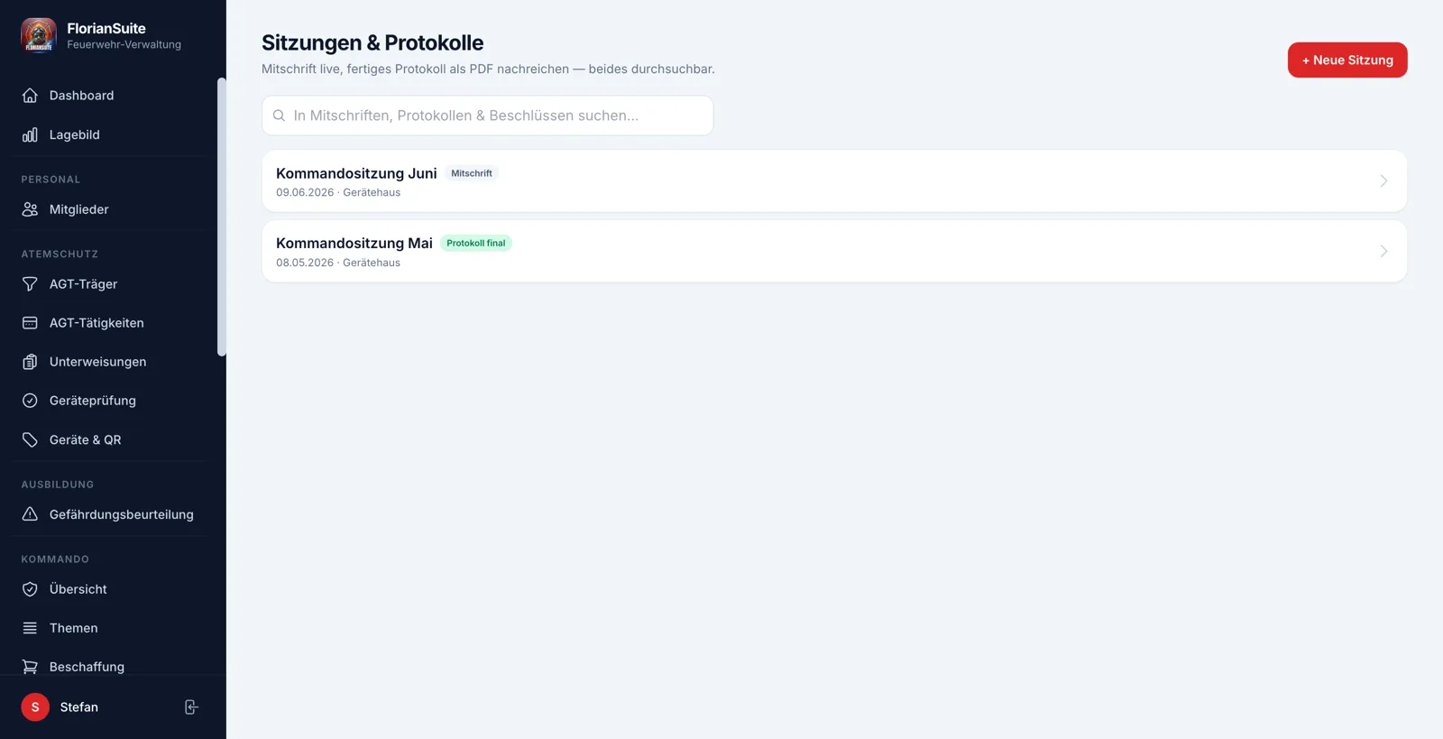Expand Kommandositzung Mai chevron arrow
Screen dimensions: 1443x739
pyautogui.click(x=1383, y=252)
